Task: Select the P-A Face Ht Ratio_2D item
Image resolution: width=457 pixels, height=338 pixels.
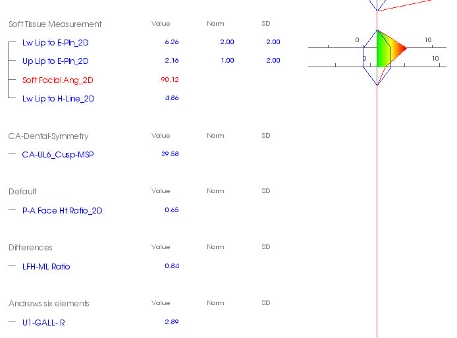Action: 63,211
